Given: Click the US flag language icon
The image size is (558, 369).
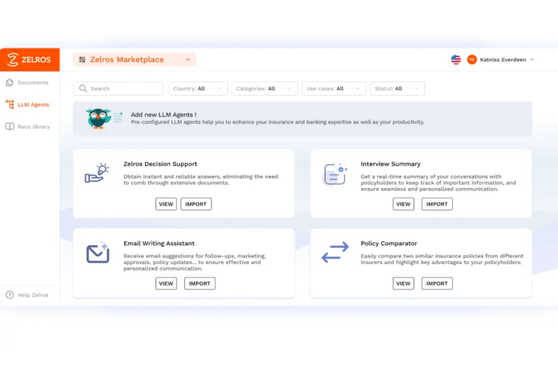Looking at the screenshot, I should (x=456, y=59).
